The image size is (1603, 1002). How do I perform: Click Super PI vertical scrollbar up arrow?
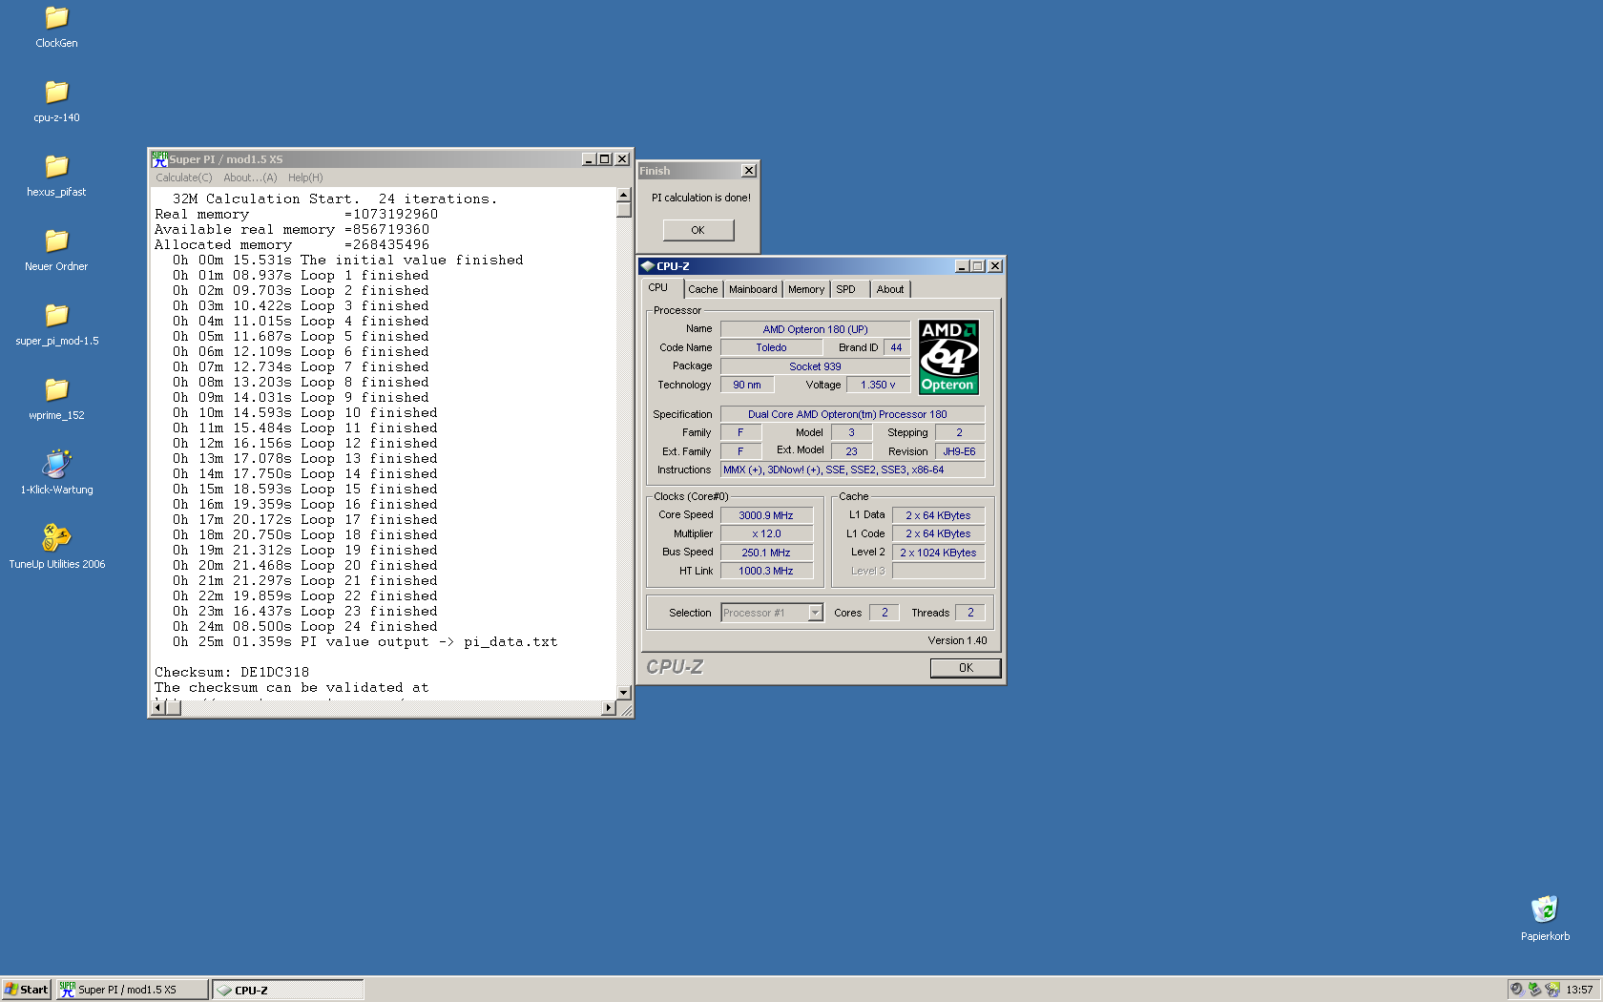coord(623,195)
